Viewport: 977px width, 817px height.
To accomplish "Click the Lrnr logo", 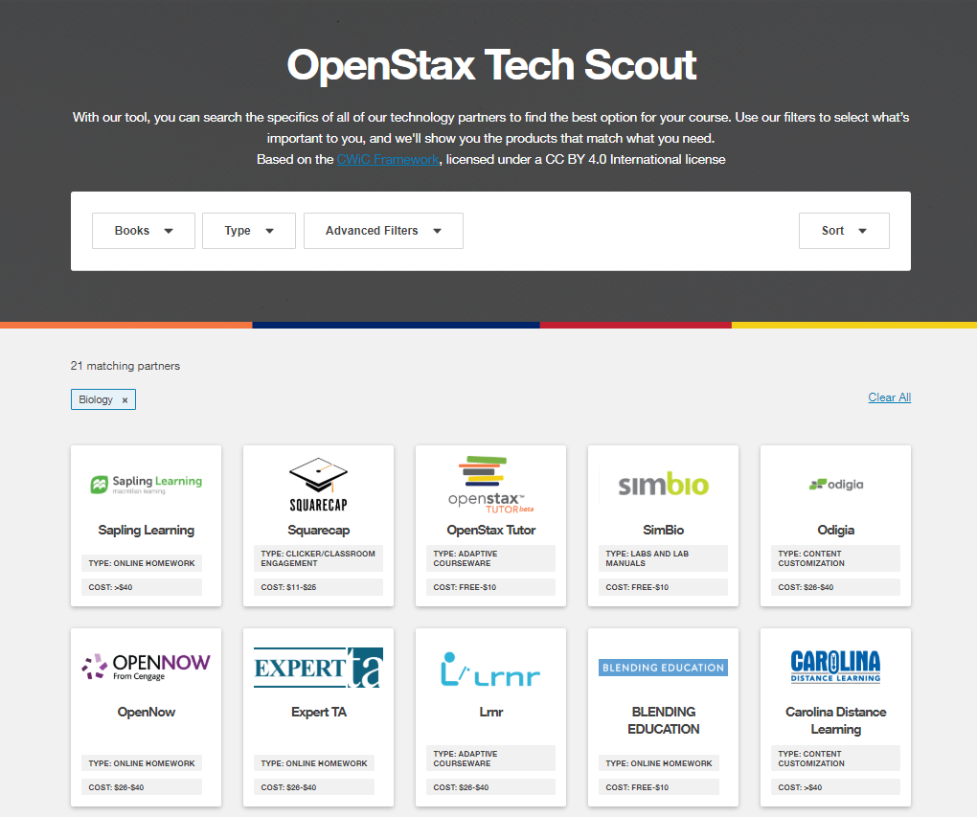I will pos(491,669).
